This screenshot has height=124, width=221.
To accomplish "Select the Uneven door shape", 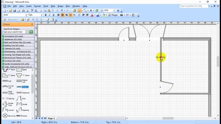I will tap(8, 110).
